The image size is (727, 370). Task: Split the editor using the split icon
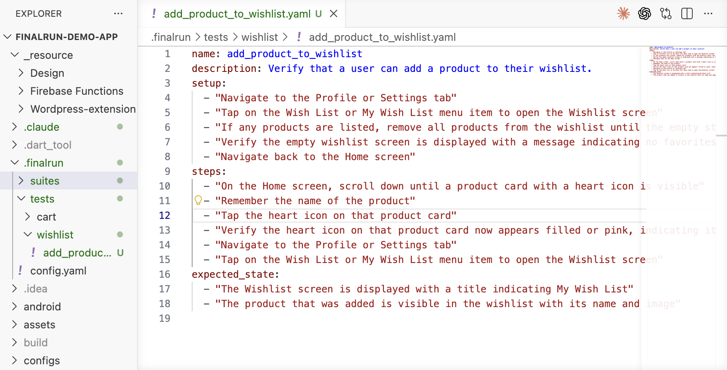pyautogui.click(x=687, y=13)
